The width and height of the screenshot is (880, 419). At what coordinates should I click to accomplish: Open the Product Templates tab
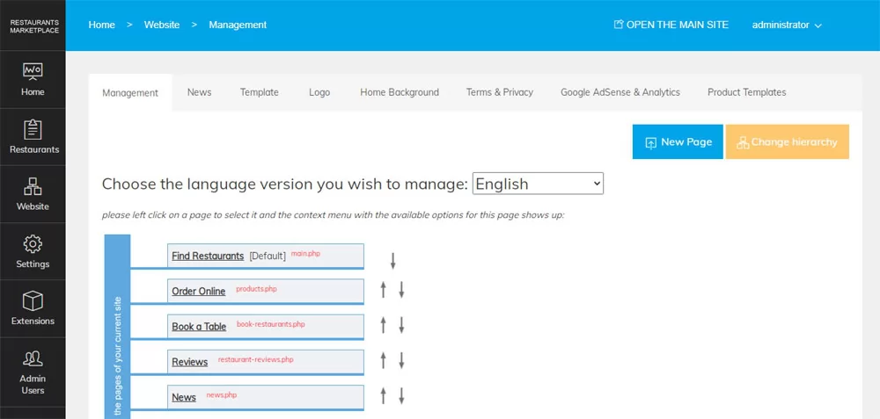746,92
